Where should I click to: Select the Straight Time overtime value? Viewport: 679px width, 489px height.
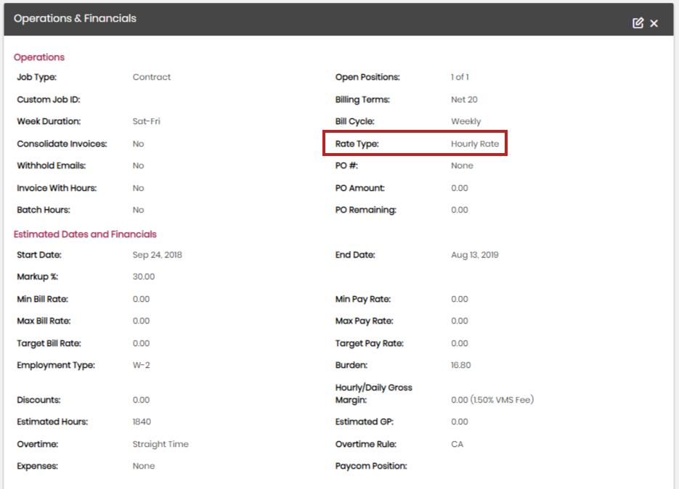pos(160,444)
